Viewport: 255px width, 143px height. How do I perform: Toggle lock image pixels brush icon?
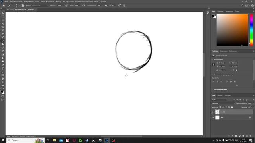(x=223, y=107)
